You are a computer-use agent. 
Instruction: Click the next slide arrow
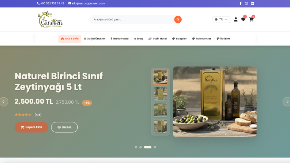click(x=286, y=102)
